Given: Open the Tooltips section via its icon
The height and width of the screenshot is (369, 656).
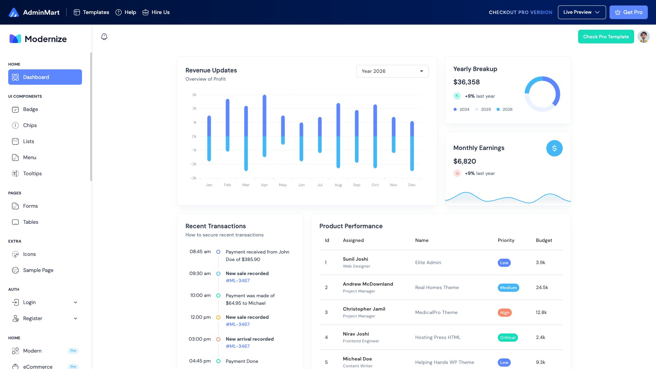Looking at the screenshot, I should pyautogui.click(x=15, y=174).
